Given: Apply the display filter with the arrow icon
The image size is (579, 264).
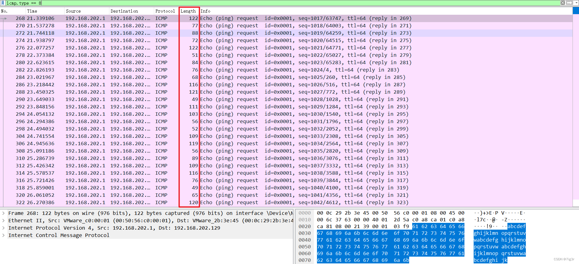Looking at the screenshot, I should [569, 3].
